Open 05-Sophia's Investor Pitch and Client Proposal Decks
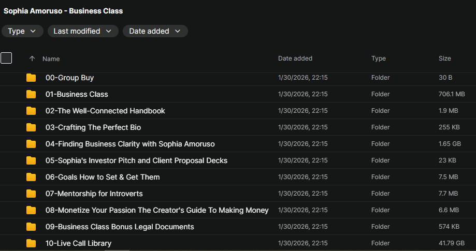Viewport: 476px width, 251px height. coord(136,160)
